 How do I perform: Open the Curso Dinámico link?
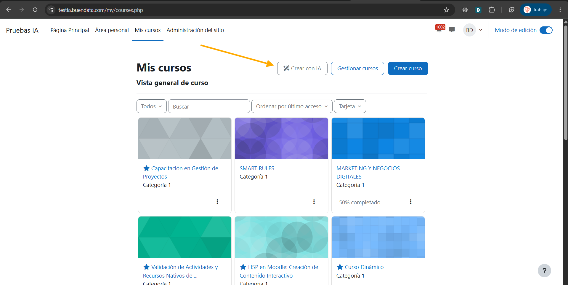(x=364, y=267)
